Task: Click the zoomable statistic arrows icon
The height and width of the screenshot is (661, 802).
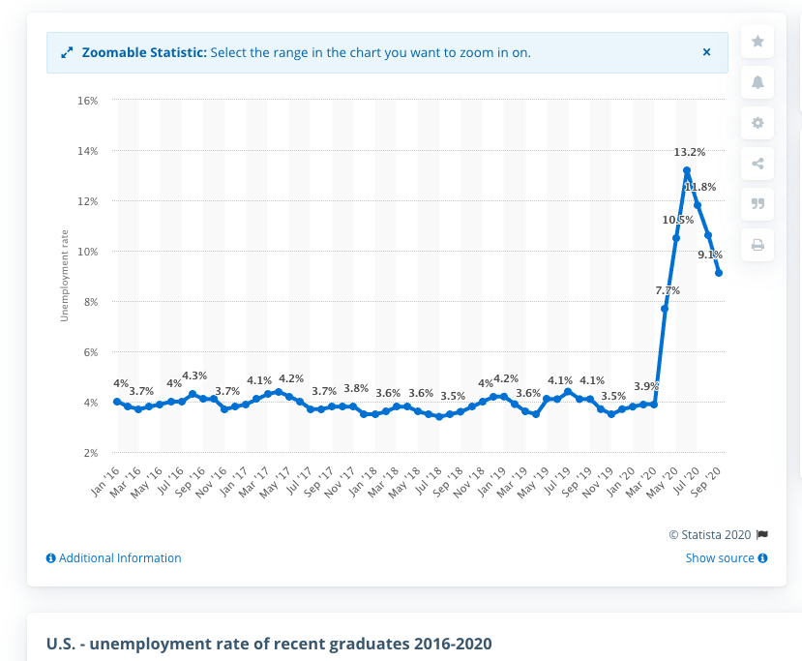Action: pyautogui.click(x=67, y=52)
